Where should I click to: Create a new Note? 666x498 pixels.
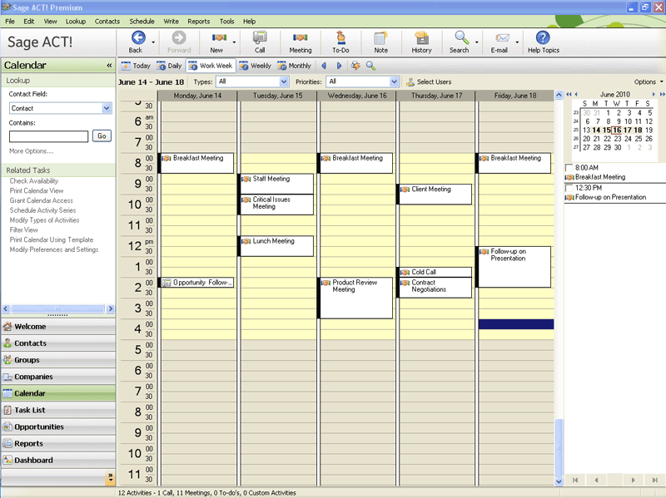click(x=380, y=42)
